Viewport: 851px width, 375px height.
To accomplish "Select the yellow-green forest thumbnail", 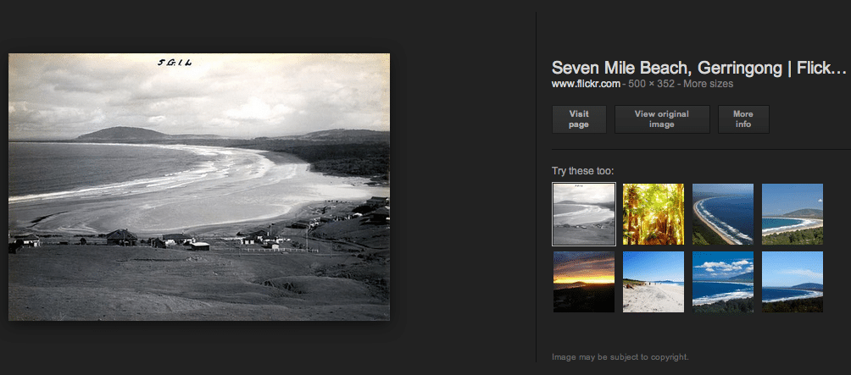I will click(654, 214).
